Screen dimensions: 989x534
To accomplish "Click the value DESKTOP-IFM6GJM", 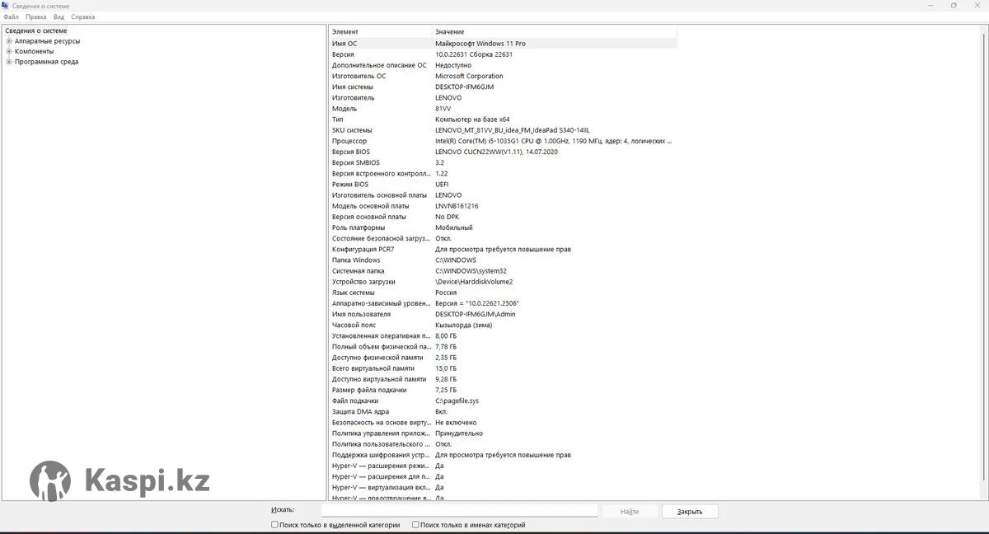I will [464, 87].
